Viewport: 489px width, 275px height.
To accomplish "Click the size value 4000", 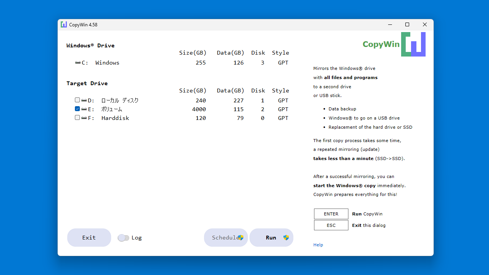I will [199, 109].
